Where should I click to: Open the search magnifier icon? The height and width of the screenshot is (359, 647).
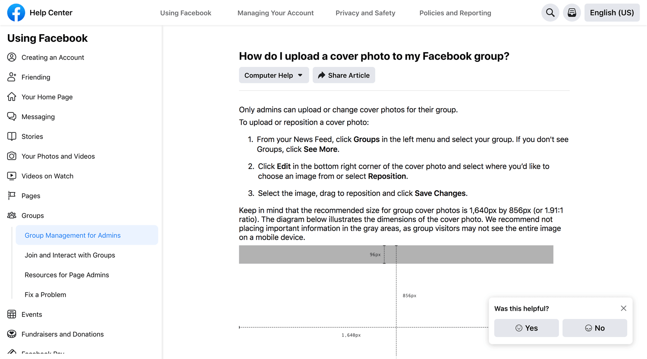[x=550, y=13]
